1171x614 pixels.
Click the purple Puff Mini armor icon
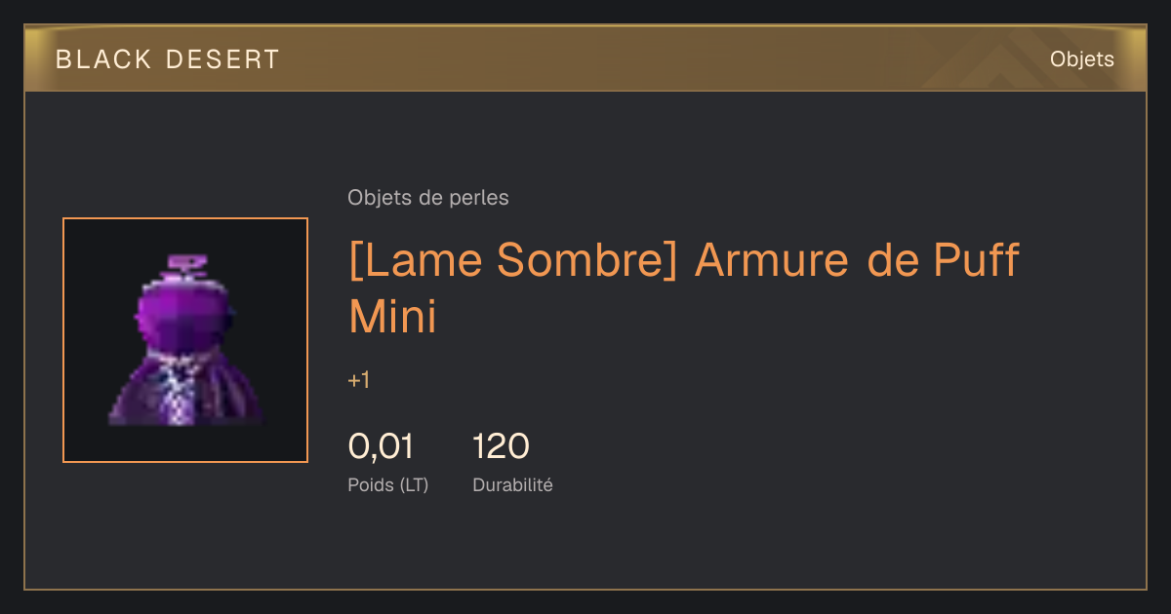coord(185,340)
